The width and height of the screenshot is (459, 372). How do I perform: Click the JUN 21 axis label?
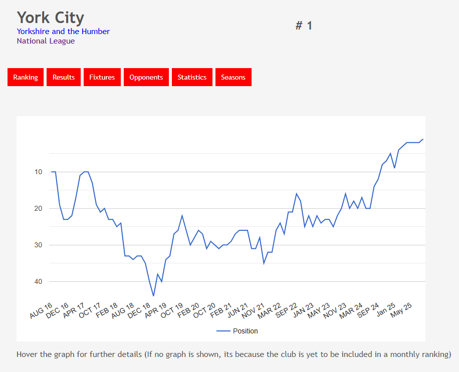pos(238,311)
